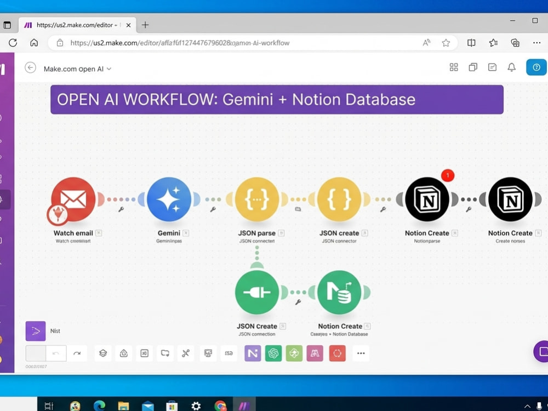Screen dimensions: 548x411
Task: Click the pink app icon in bottom toolbar
Action: coord(315,353)
